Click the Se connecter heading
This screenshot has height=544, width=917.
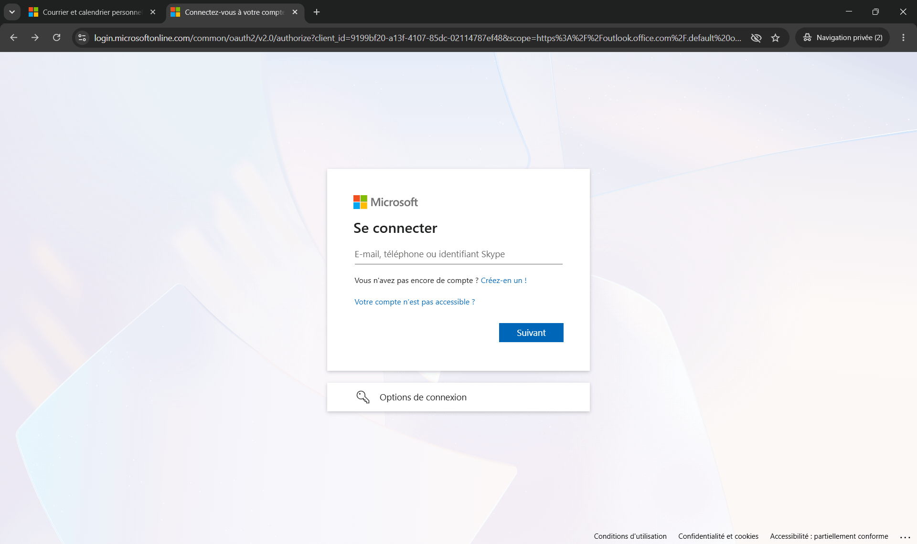[x=395, y=228]
